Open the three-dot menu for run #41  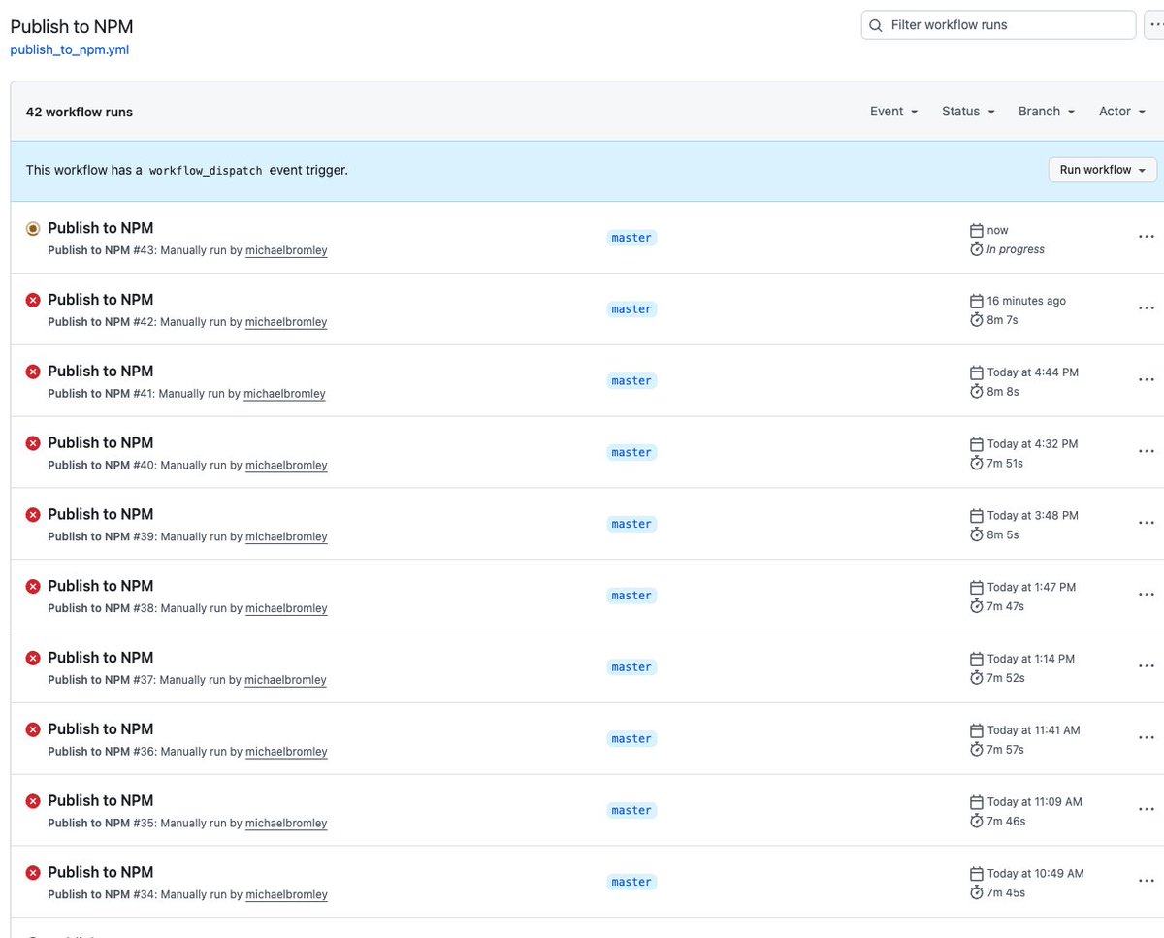(1146, 380)
